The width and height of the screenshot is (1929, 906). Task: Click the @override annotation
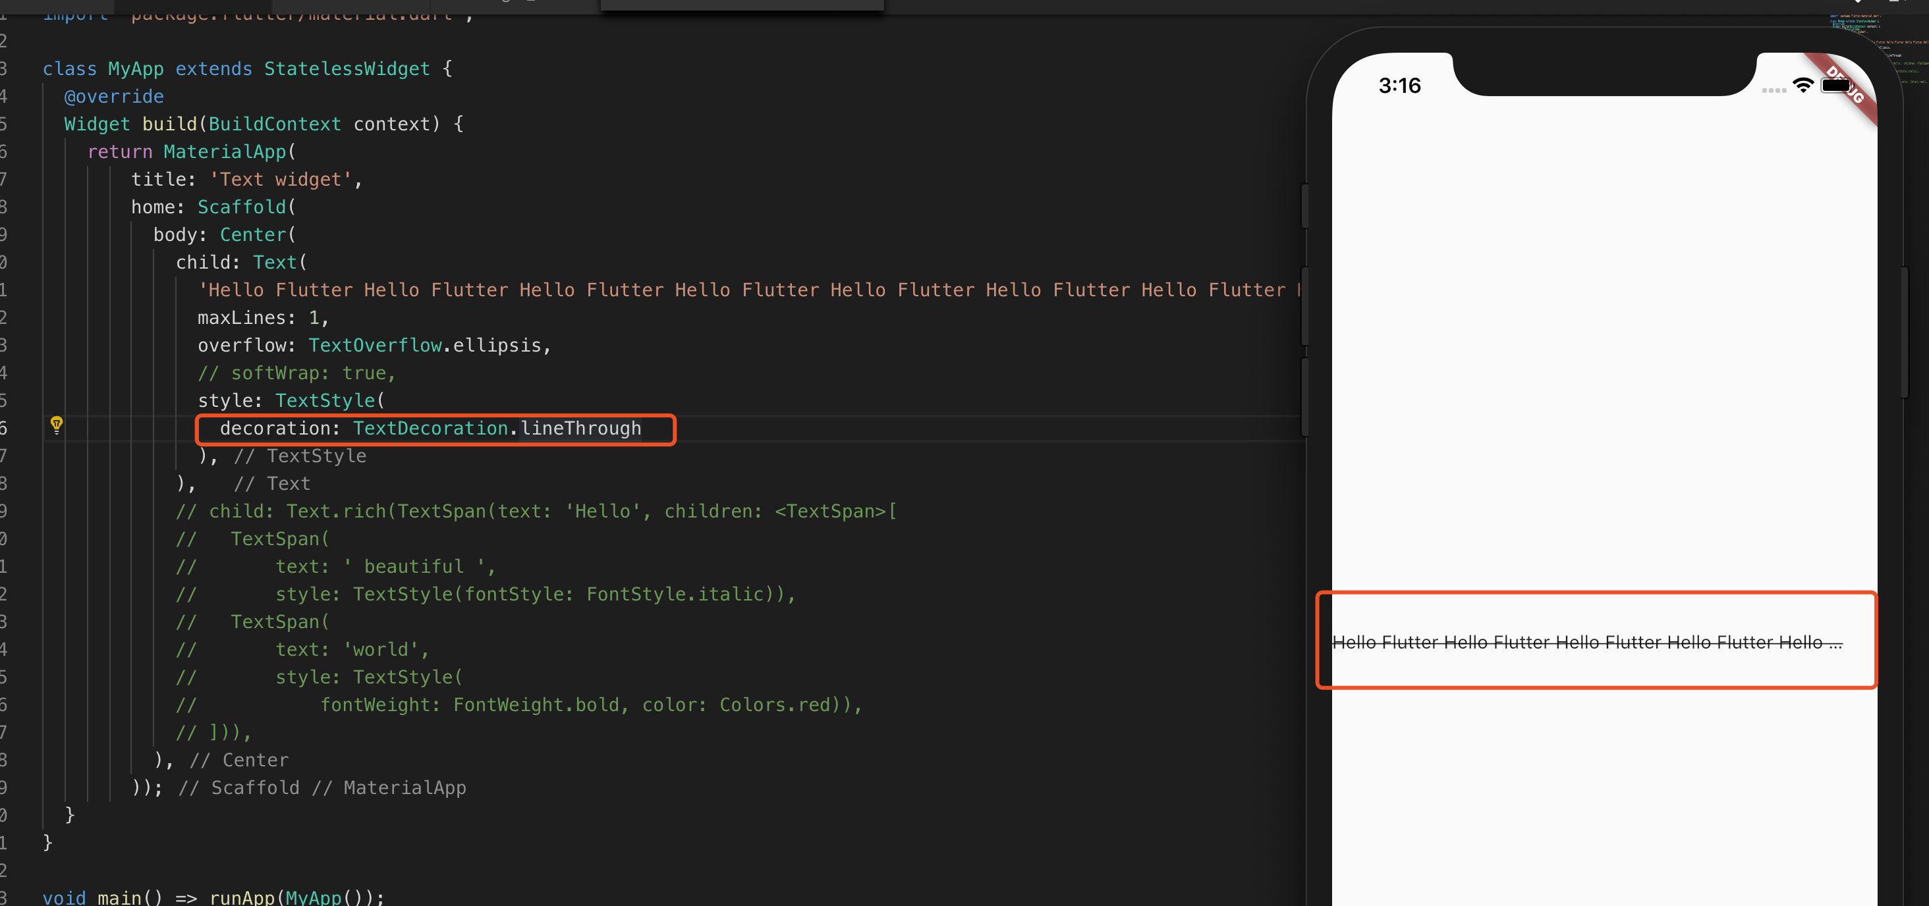point(114,97)
